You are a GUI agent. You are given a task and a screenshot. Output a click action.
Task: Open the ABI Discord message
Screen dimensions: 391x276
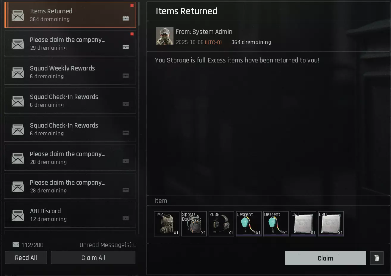[x=70, y=215]
